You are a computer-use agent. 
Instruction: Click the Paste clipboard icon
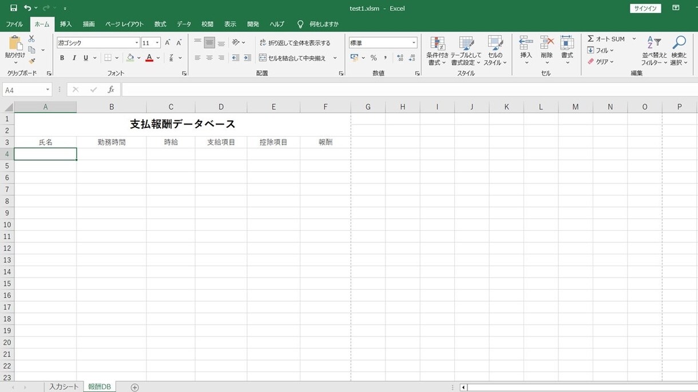[x=15, y=43]
